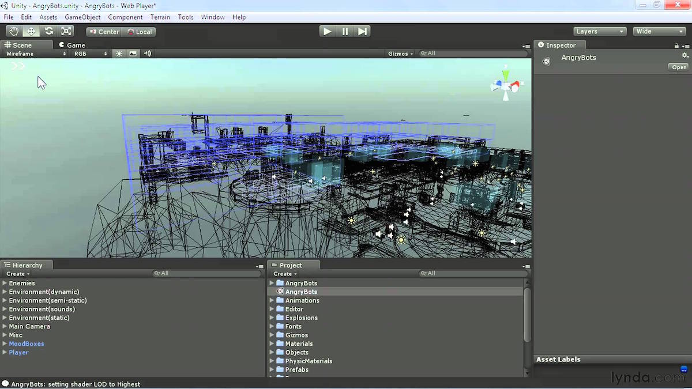Select the Hand tool
Image resolution: width=692 pixels, height=389 pixels.
14,32
